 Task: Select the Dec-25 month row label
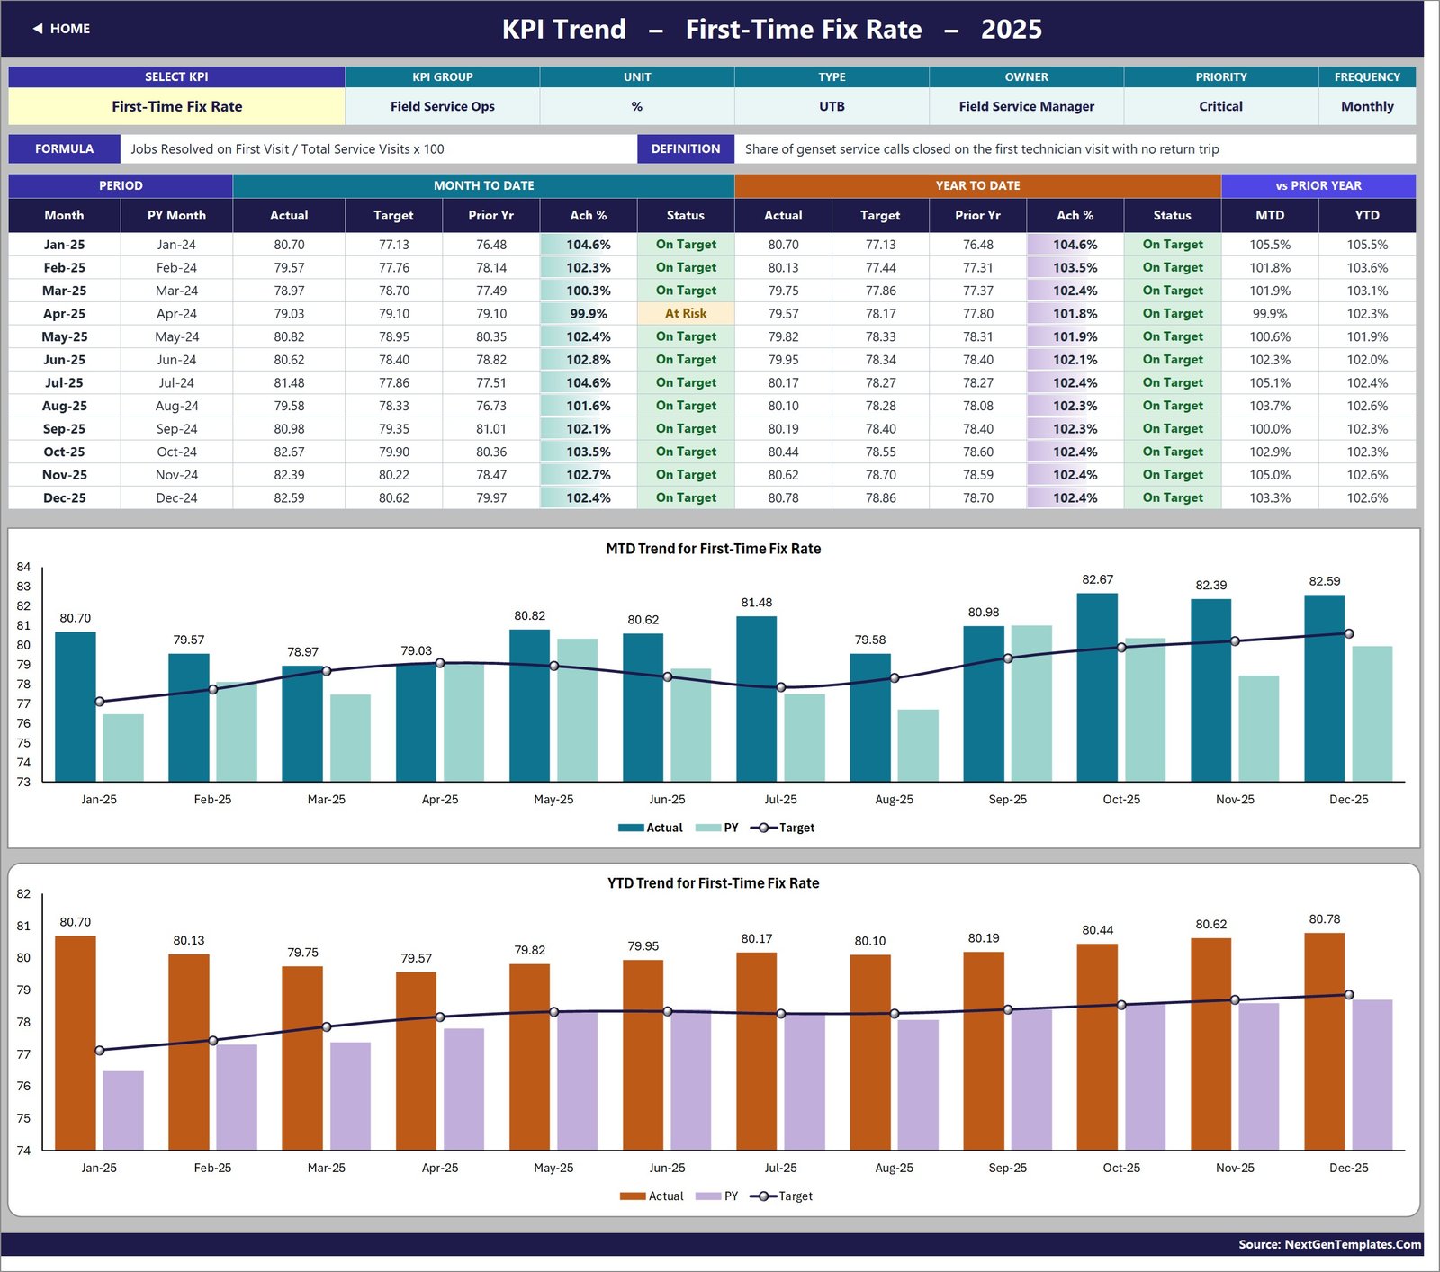click(64, 497)
